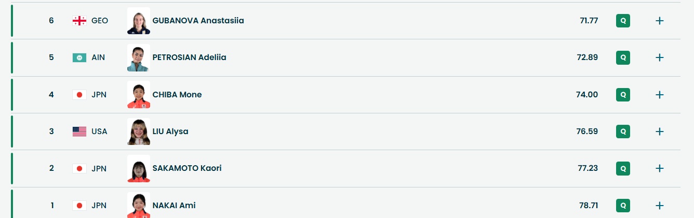Click the USA flag icon
The width and height of the screenshot is (694, 218).
click(79, 132)
